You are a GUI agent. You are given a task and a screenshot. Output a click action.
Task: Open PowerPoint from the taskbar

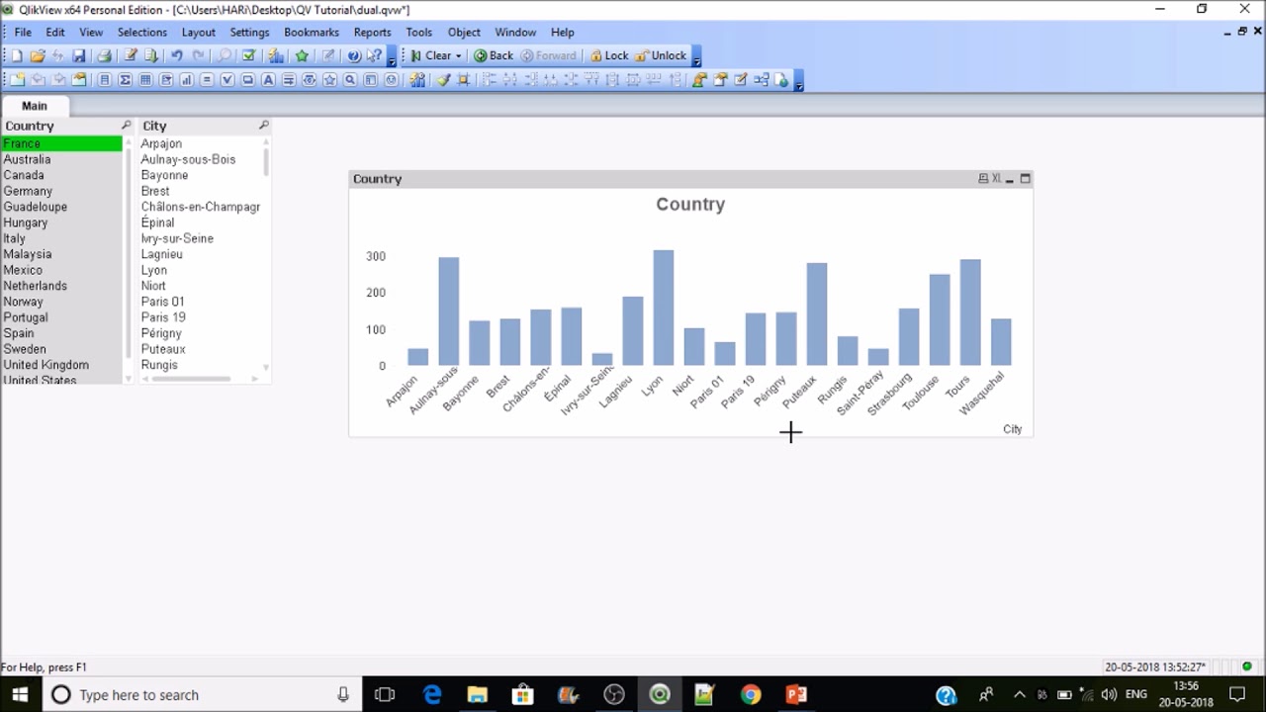[x=796, y=695]
